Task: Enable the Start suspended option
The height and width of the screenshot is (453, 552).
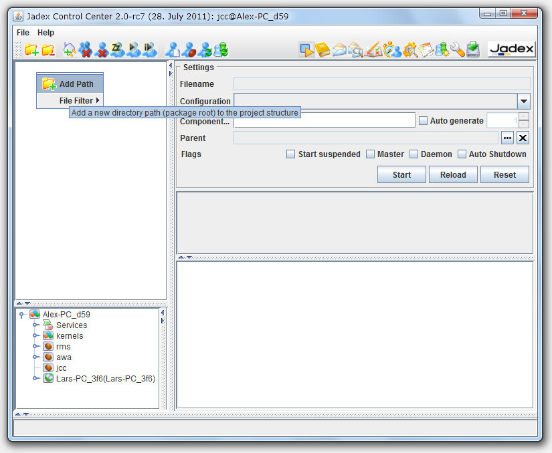Action: point(291,154)
